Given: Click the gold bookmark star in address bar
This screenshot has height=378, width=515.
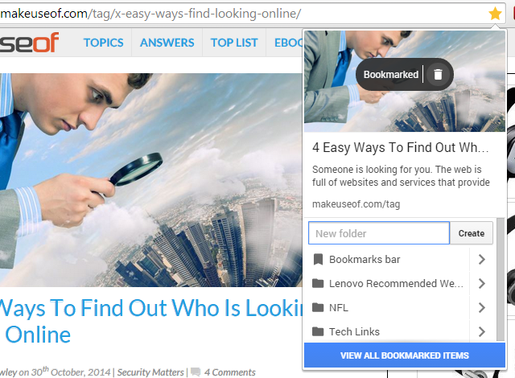Looking at the screenshot, I should click(495, 14).
